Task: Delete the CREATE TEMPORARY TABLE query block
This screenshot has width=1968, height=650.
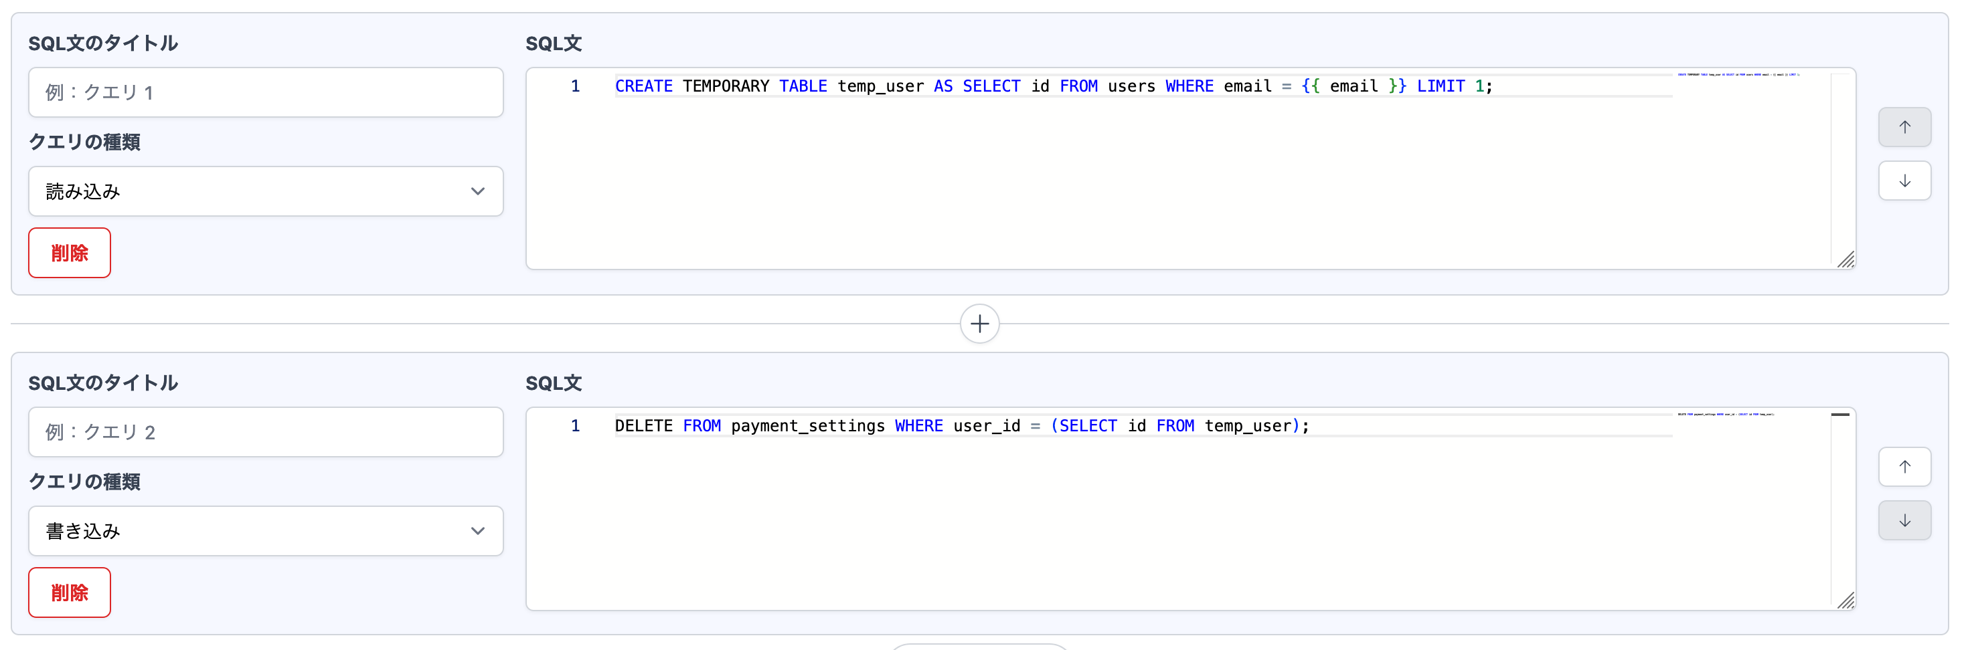Action: click(x=70, y=253)
